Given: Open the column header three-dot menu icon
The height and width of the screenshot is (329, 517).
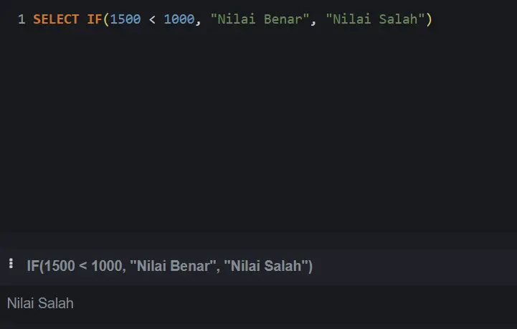Looking at the screenshot, I should point(11,263).
